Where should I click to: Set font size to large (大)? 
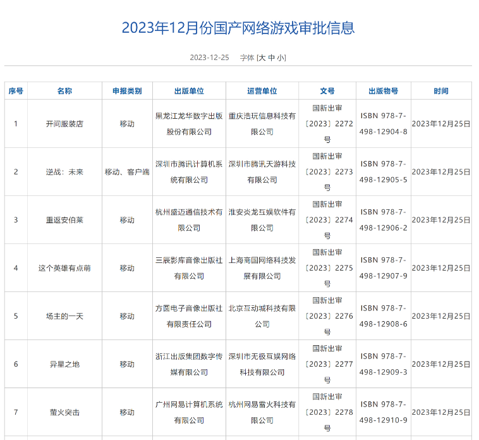tap(262, 58)
